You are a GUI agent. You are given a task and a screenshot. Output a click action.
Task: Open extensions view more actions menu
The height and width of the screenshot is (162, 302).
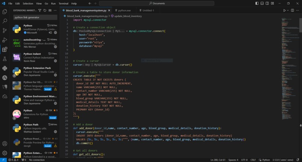click(x=55, y=10)
